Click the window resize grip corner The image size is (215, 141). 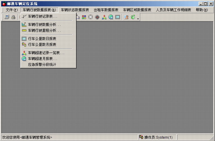click(x=212, y=138)
